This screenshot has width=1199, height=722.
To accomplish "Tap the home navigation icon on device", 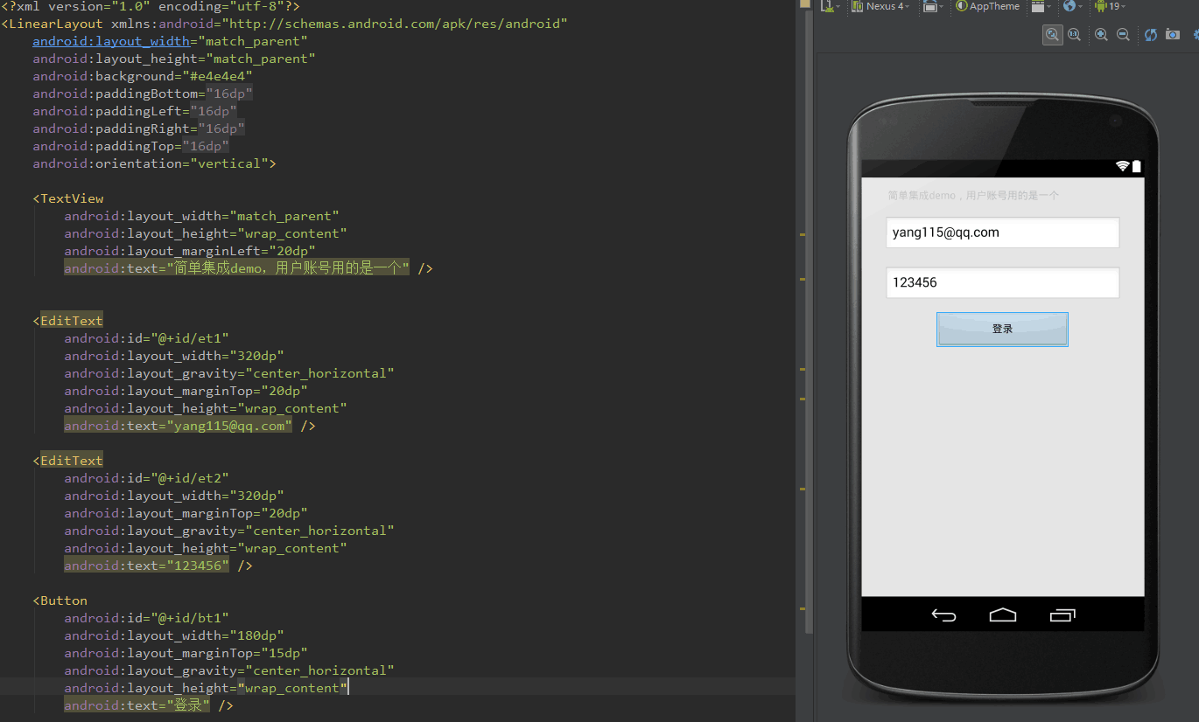I will [x=1003, y=615].
